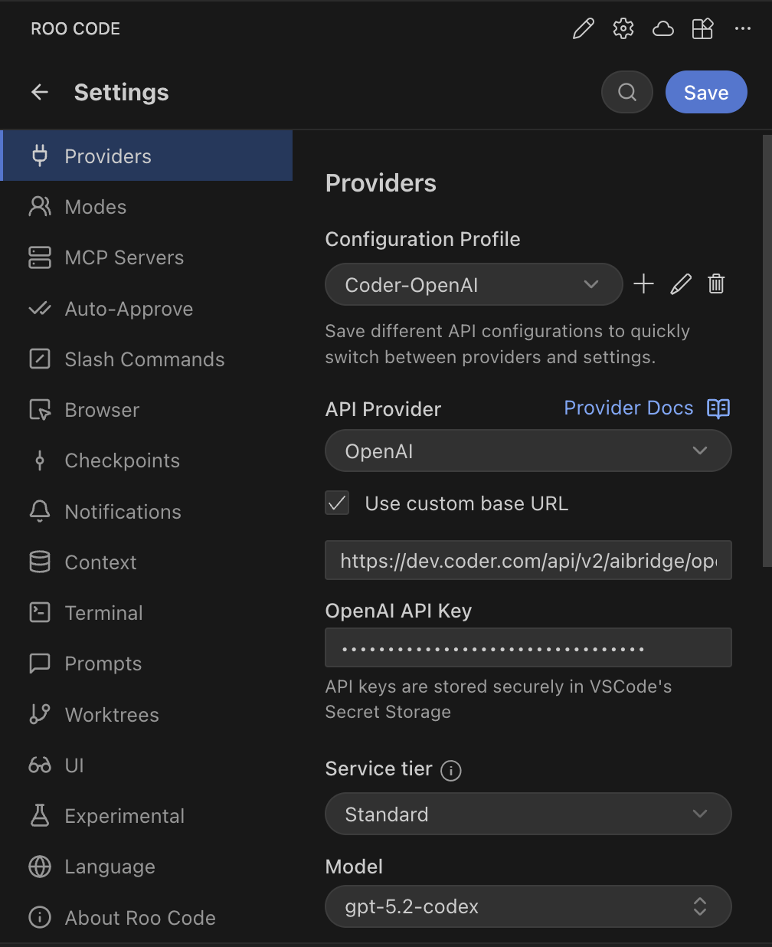Click the Service tier info icon
Screen dimensions: 772x947
point(451,771)
